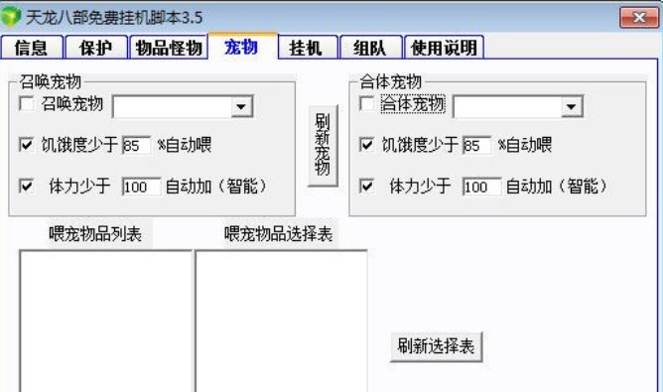The width and height of the screenshot is (663, 392).
Task: Click the 召唤宠物 combo box text area
Action: (x=173, y=106)
